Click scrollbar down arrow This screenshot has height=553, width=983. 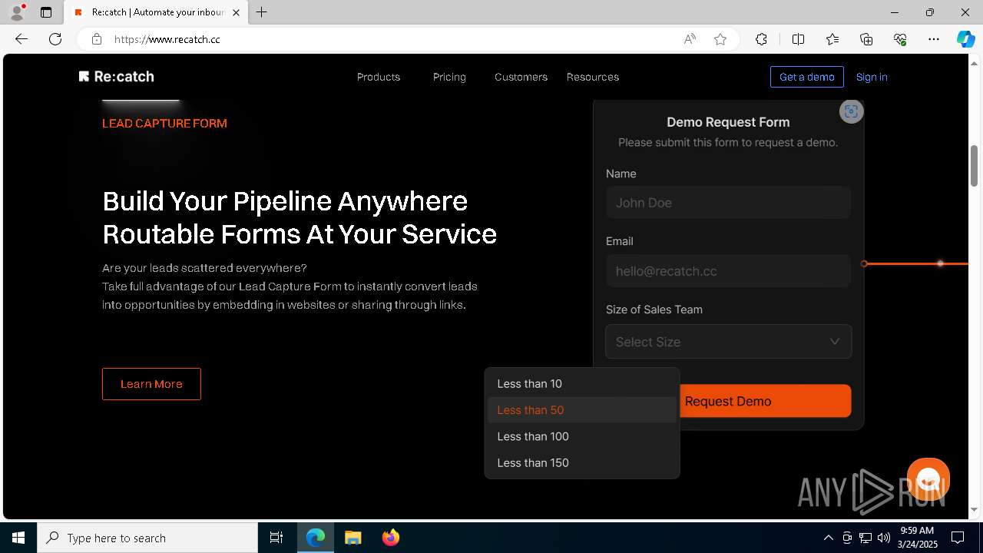click(974, 509)
